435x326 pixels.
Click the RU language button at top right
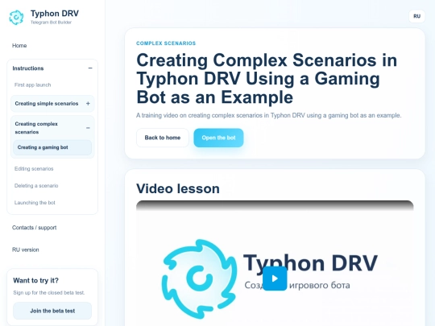point(416,16)
